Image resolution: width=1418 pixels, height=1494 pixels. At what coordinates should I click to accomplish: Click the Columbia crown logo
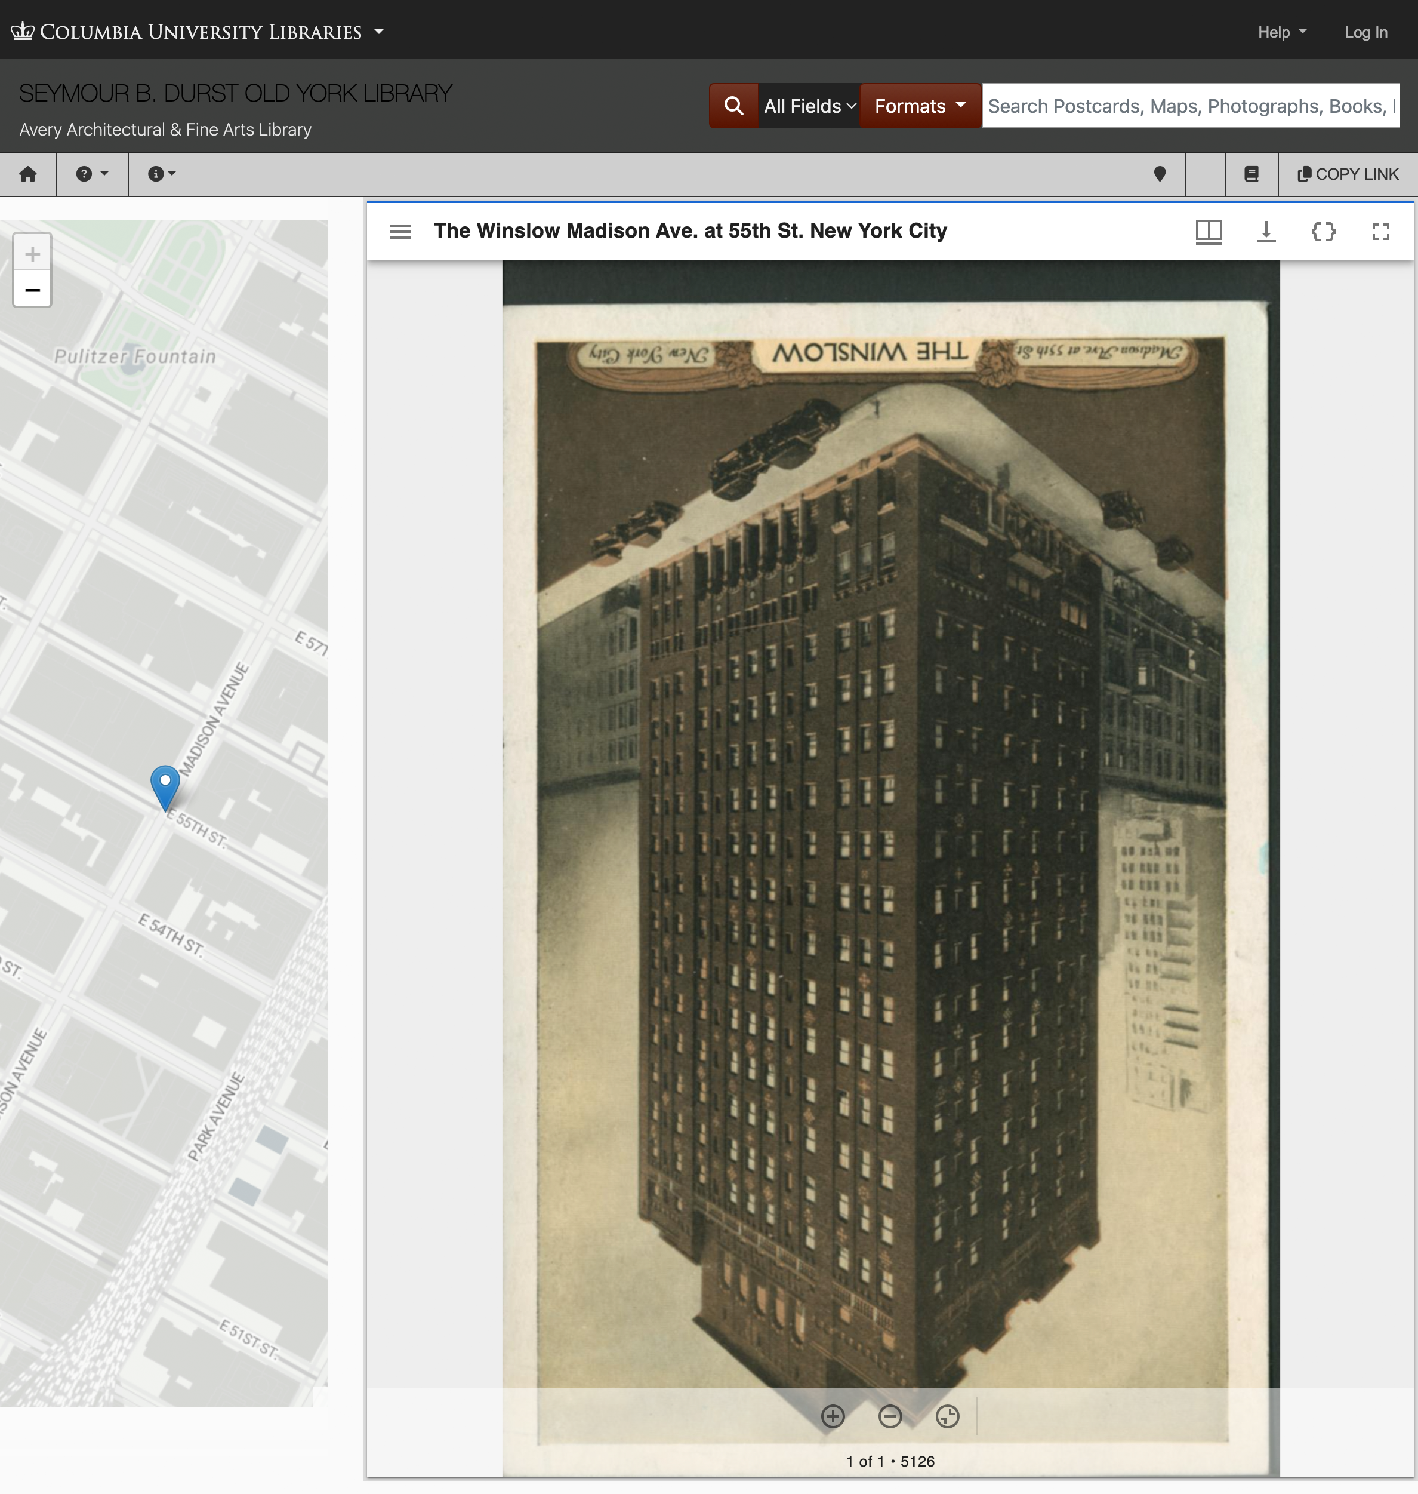[x=22, y=31]
